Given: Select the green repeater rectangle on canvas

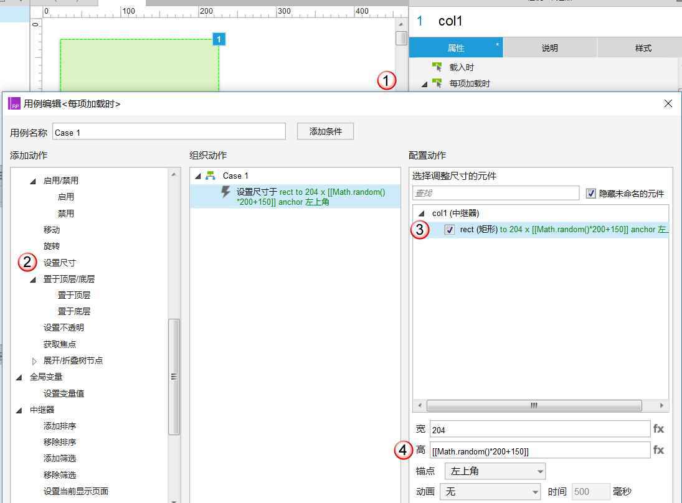Looking at the screenshot, I should [x=139, y=65].
